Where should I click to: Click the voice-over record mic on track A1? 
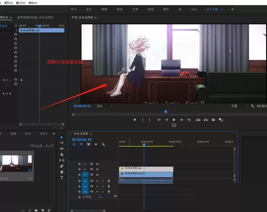pyautogui.click(x=109, y=181)
